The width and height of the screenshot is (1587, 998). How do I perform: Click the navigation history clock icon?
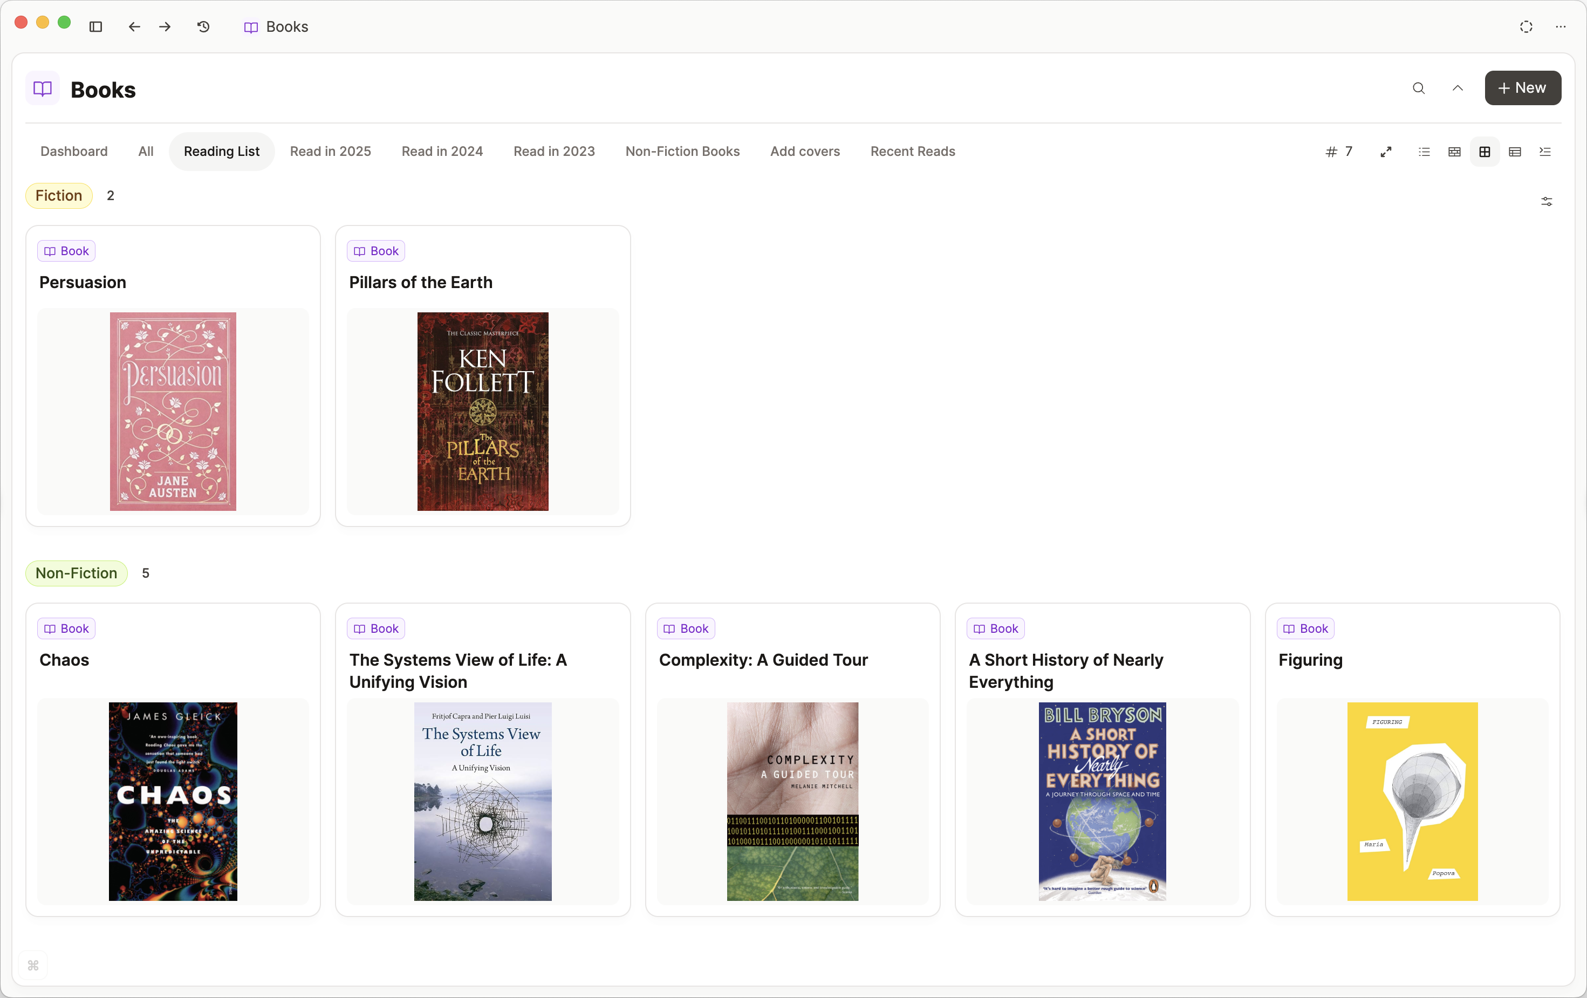[203, 27]
